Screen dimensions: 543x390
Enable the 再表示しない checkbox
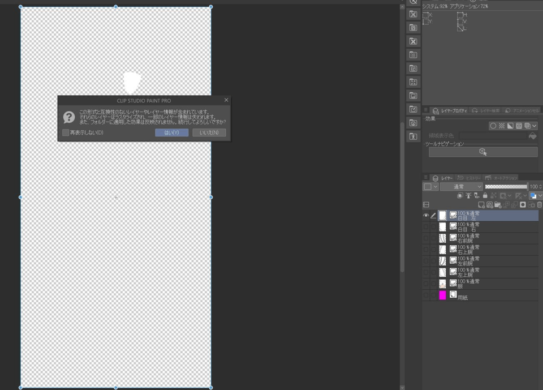(66, 132)
